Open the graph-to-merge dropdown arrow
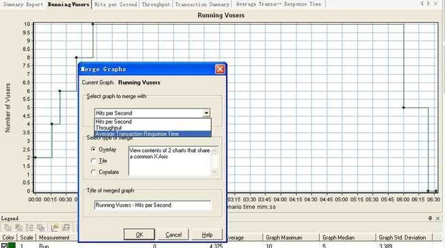 (x=206, y=113)
